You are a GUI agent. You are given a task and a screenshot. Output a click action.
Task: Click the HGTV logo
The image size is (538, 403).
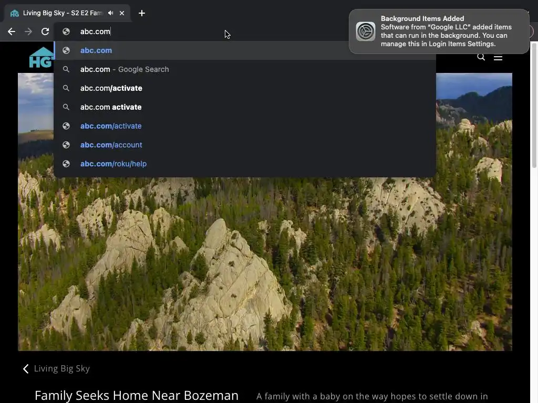point(42,58)
